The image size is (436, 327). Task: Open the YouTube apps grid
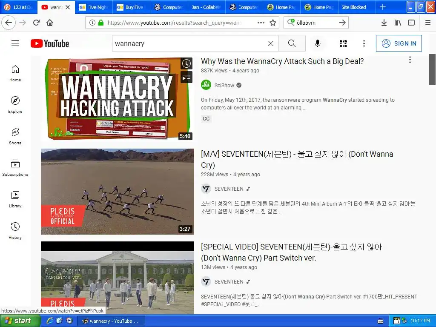tap(344, 43)
